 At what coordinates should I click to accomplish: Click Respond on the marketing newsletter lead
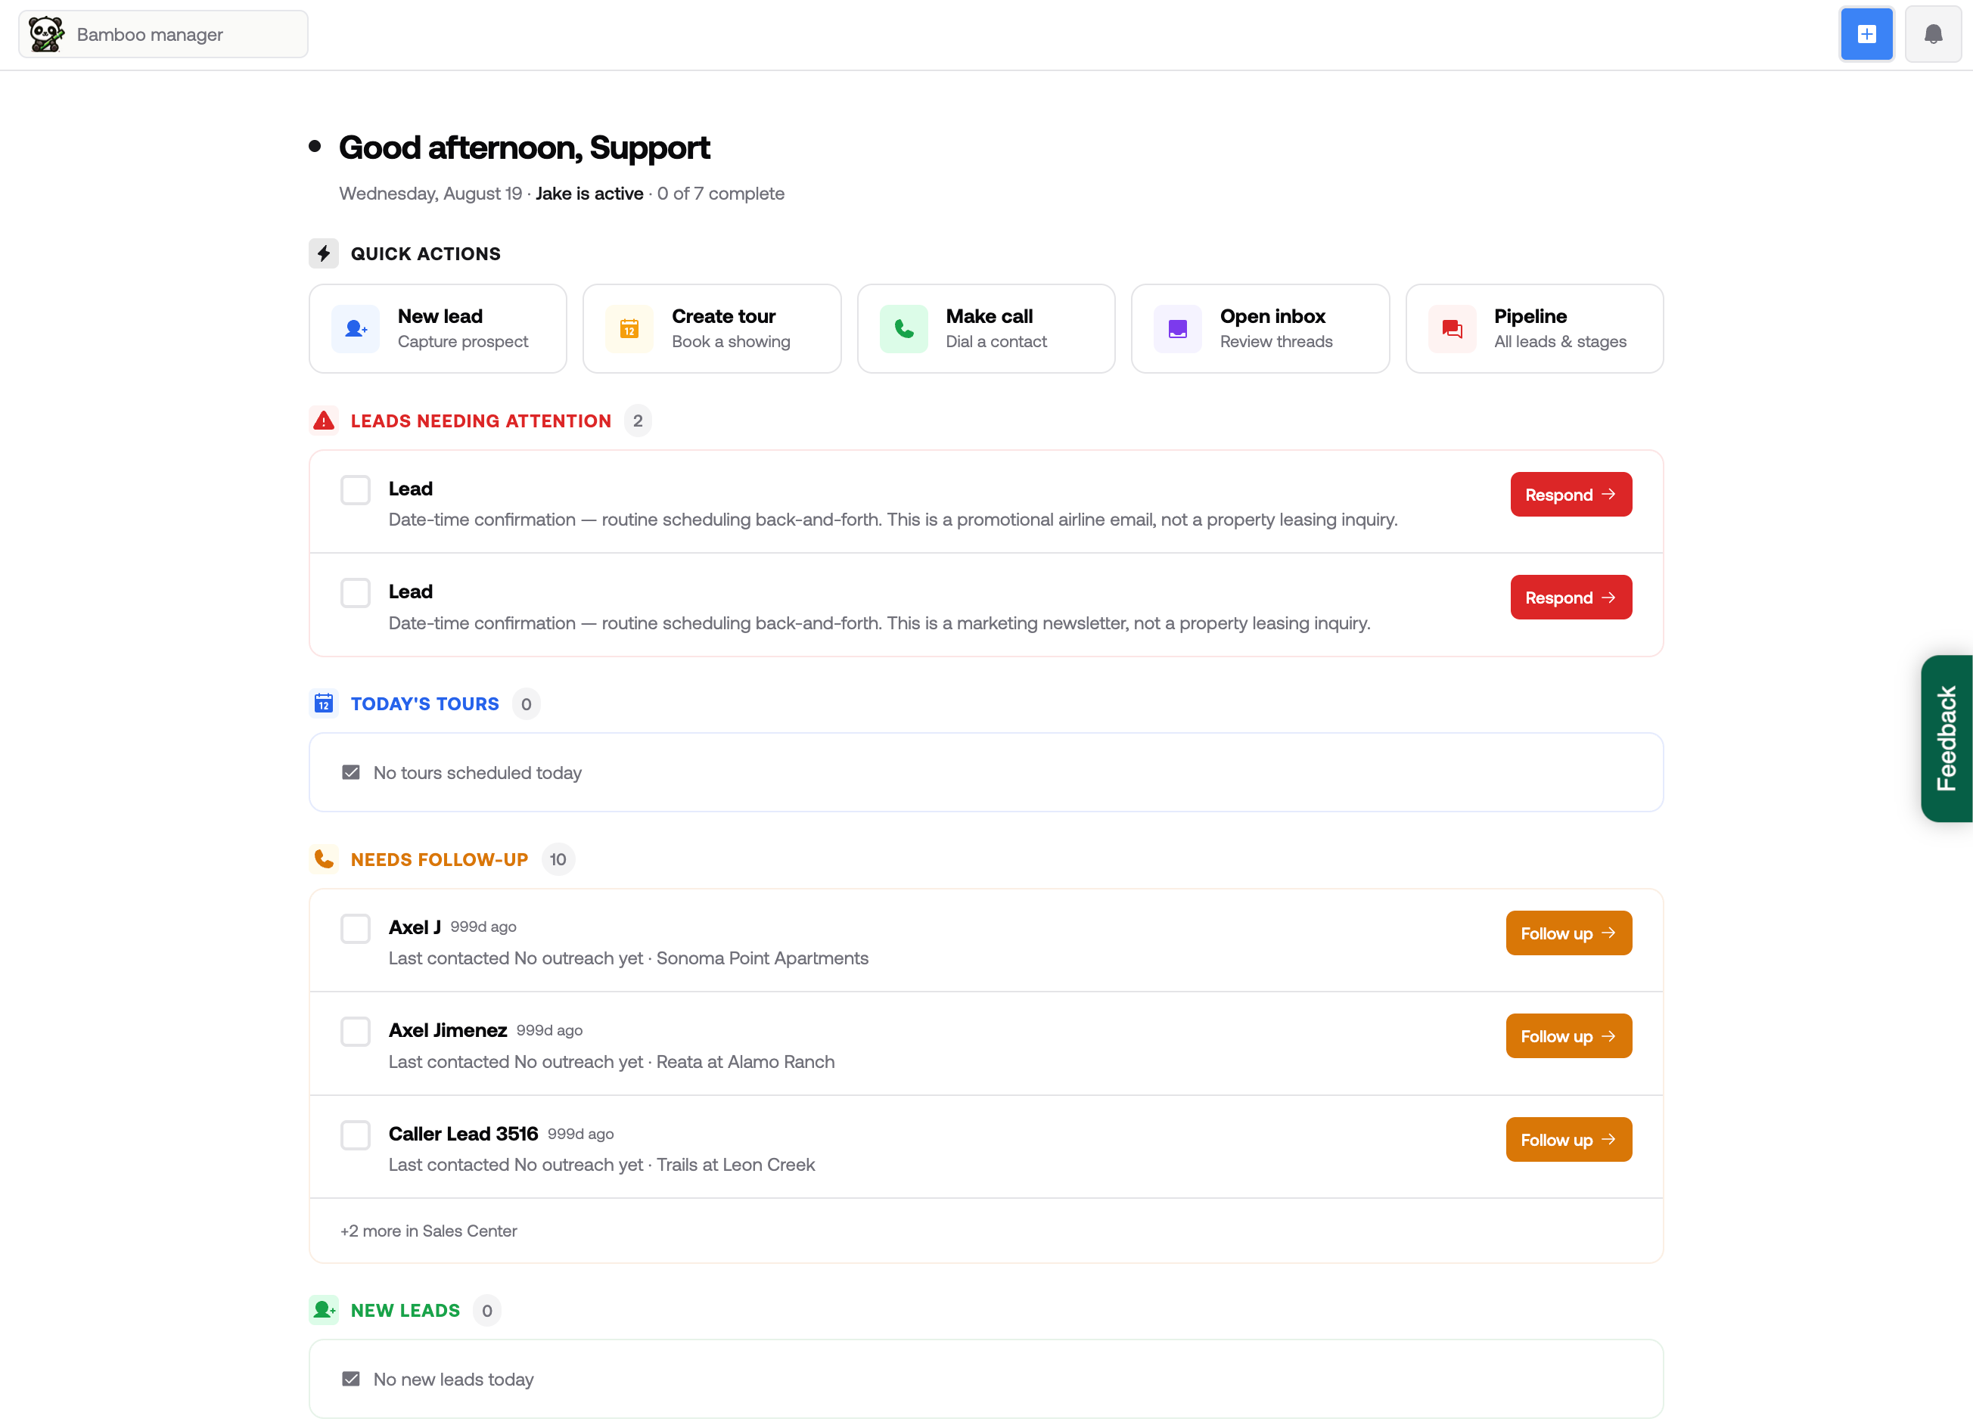(x=1571, y=598)
